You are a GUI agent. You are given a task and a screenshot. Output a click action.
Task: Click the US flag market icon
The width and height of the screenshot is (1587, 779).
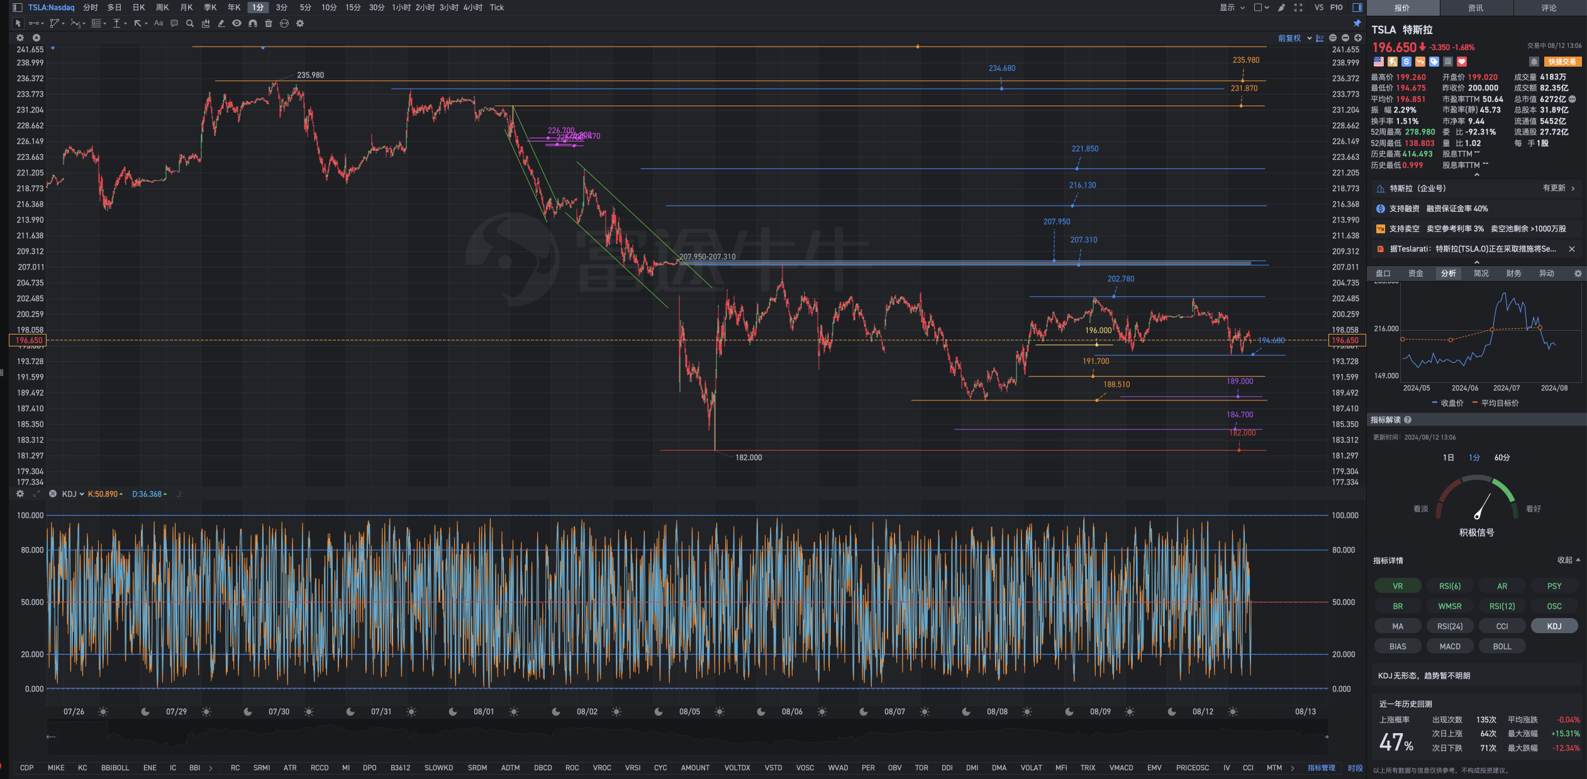(x=1379, y=62)
